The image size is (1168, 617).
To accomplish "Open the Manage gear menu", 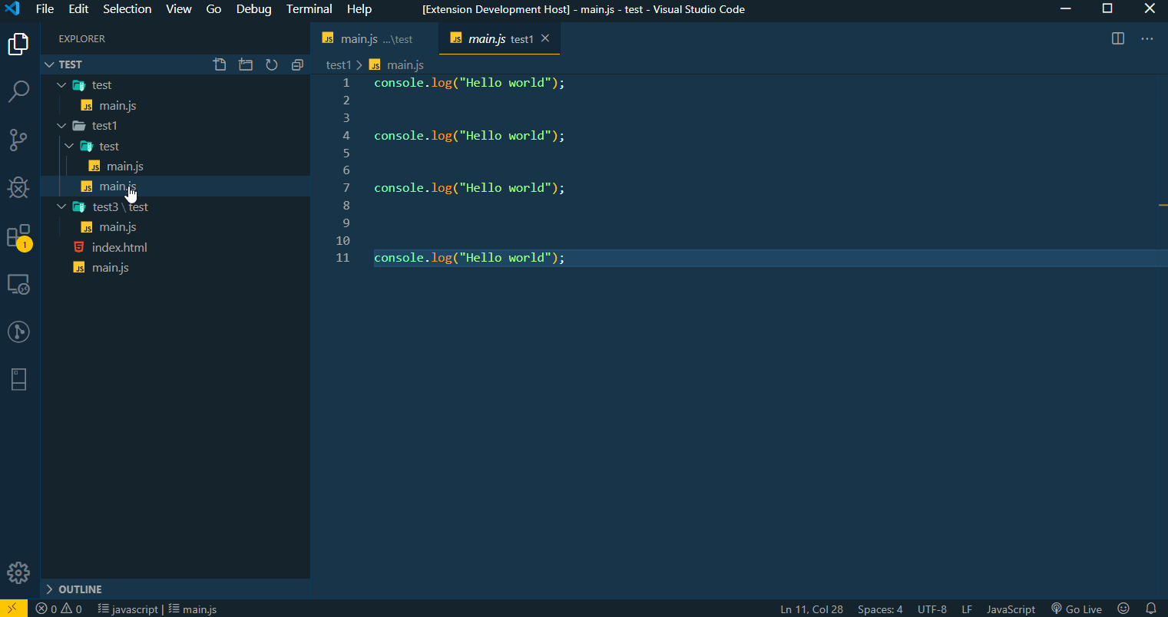I will pos(18,572).
